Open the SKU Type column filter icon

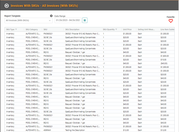click(16, 30)
